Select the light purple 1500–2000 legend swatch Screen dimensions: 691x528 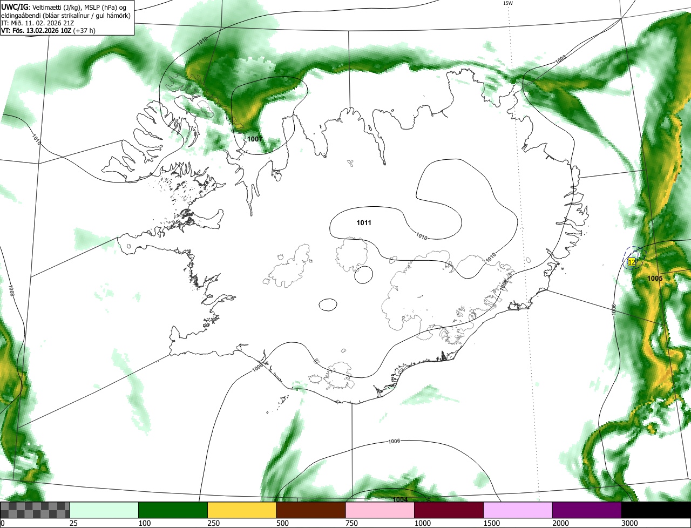tap(518, 510)
